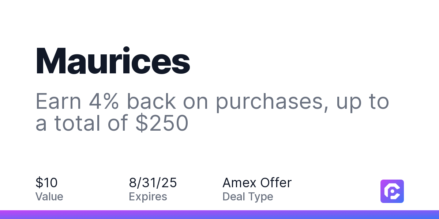Click the purple gradient bar at bottom
This screenshot has height=219, width=439.
pos(219,215)
